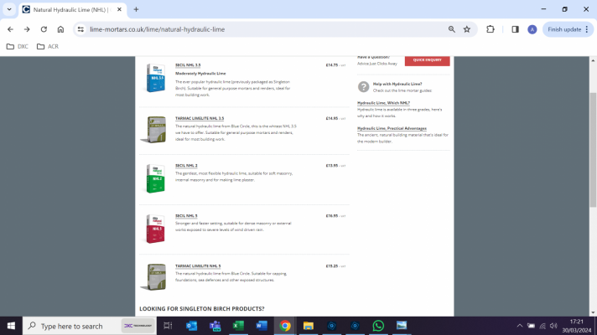Open the volume control in system tray
This screenshot has height=335, width=597.
(x=553, y=326)
